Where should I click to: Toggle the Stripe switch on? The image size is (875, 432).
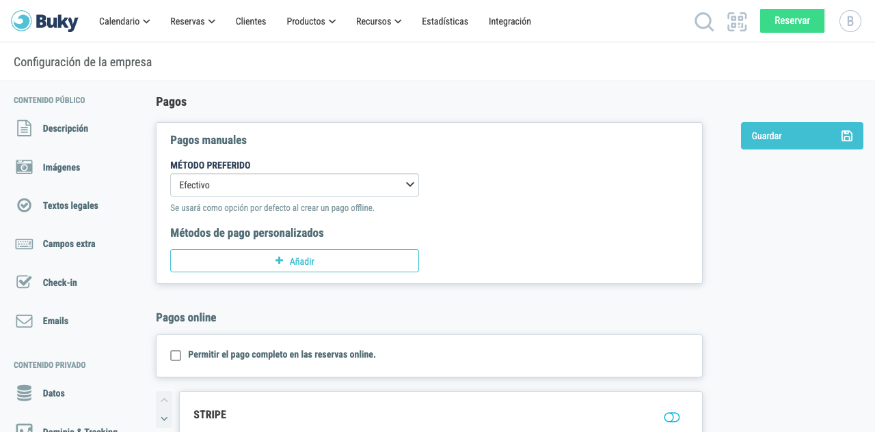tap(672, 417)
